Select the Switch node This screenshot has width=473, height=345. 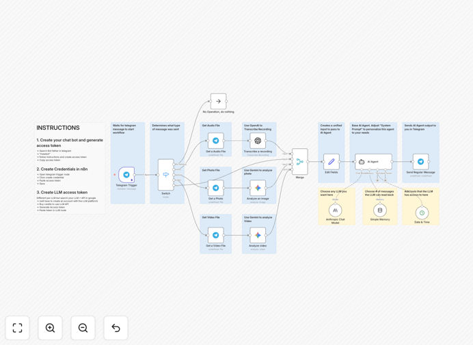tap(166, 175)
